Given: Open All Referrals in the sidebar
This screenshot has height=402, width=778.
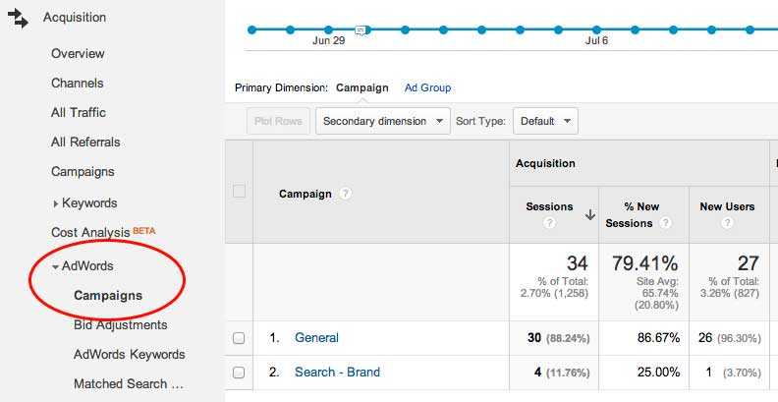Looking at the screenshot, I should (83, 143).
